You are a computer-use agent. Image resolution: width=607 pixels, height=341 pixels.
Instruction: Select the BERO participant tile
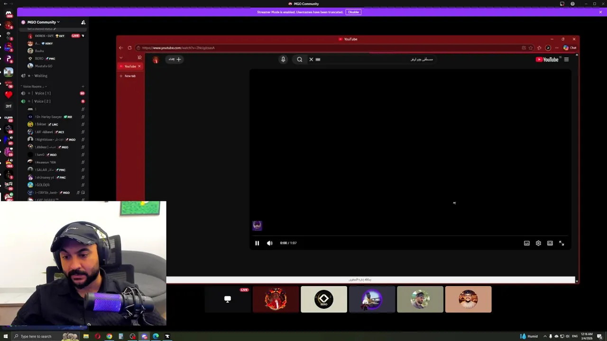(324, 299)
